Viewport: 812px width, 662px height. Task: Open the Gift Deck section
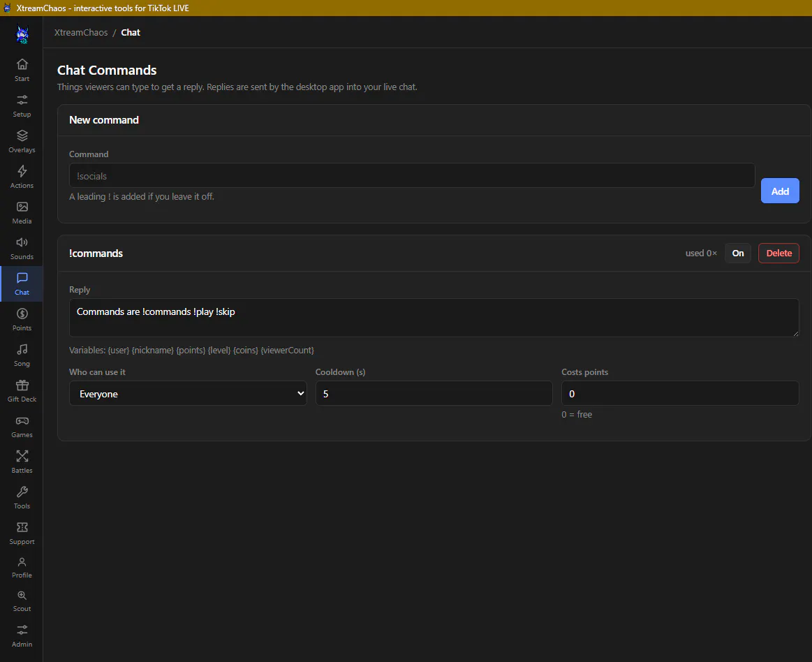point(22,391)
